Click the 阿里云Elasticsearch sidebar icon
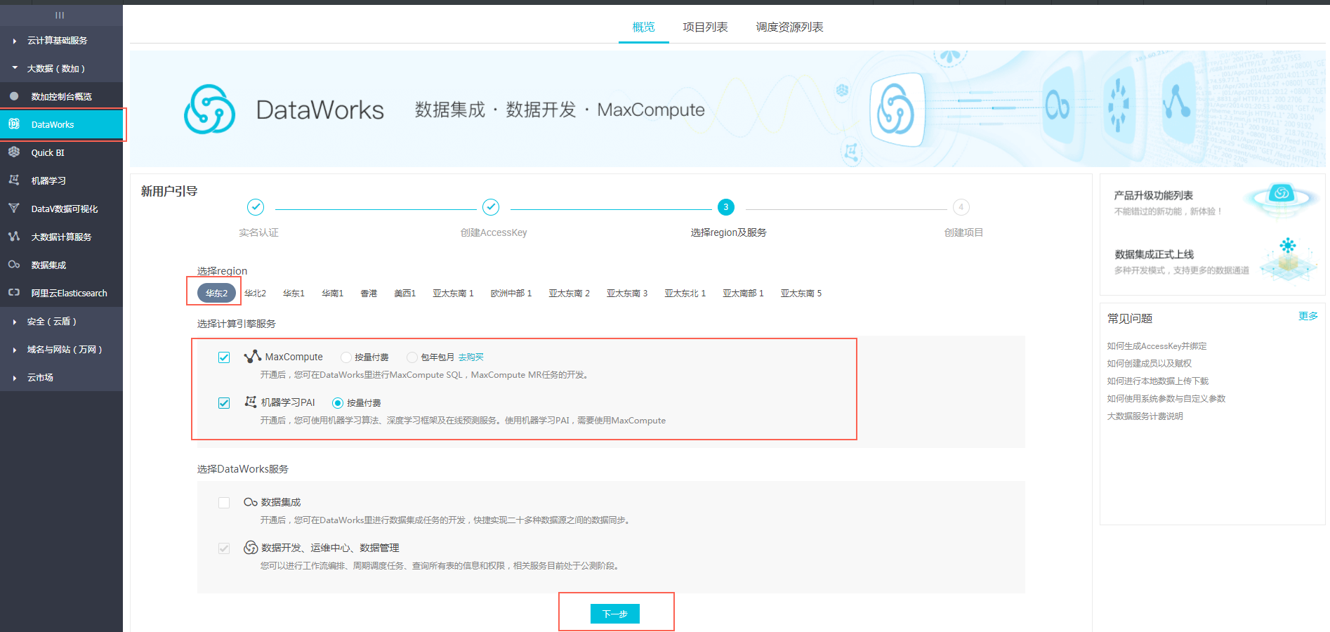Viewport: 1330px width, 632px height. (14, 293)
